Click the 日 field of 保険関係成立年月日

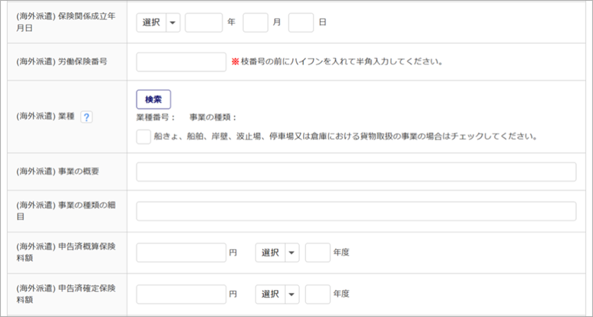coord(301,23)
